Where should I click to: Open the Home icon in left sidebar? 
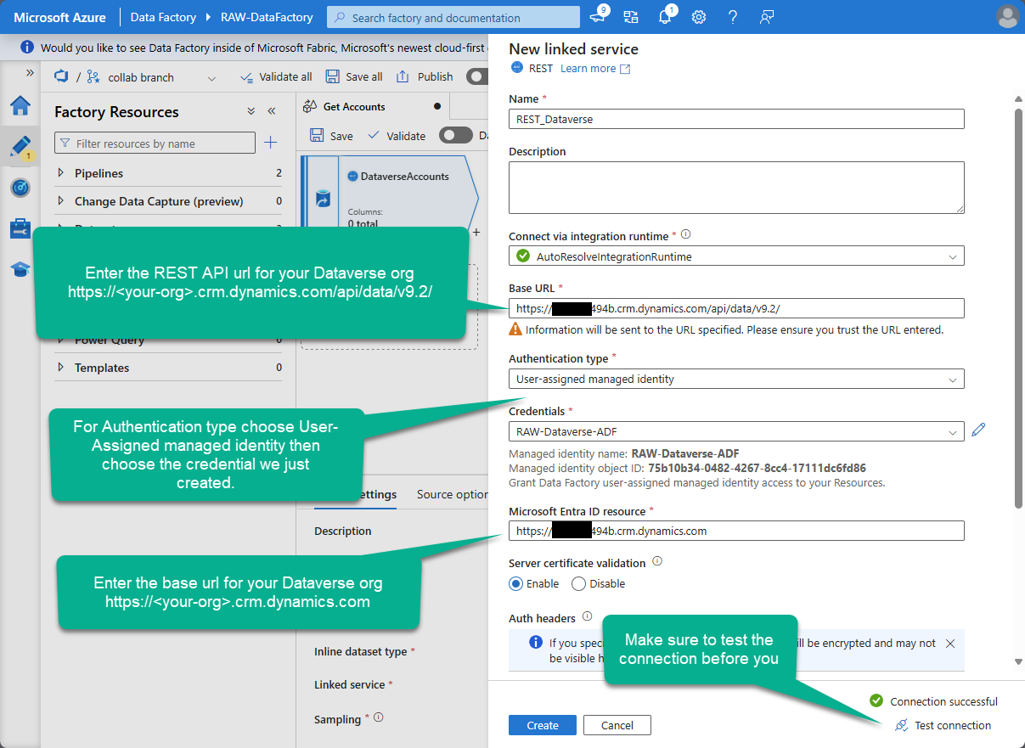[20, 106]
